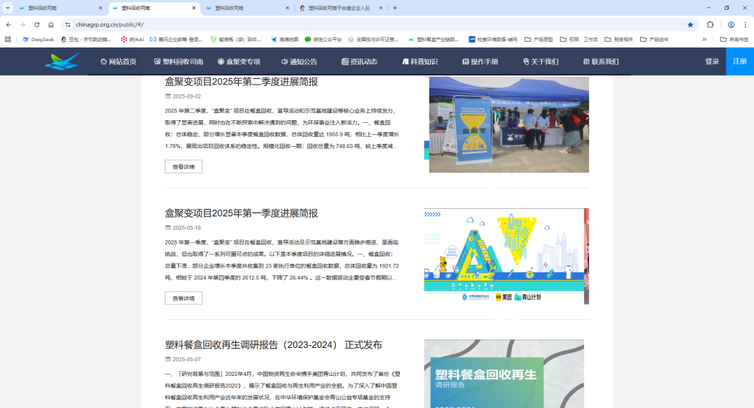
Task: Reload the current page
Action: (x=37, y=24)
